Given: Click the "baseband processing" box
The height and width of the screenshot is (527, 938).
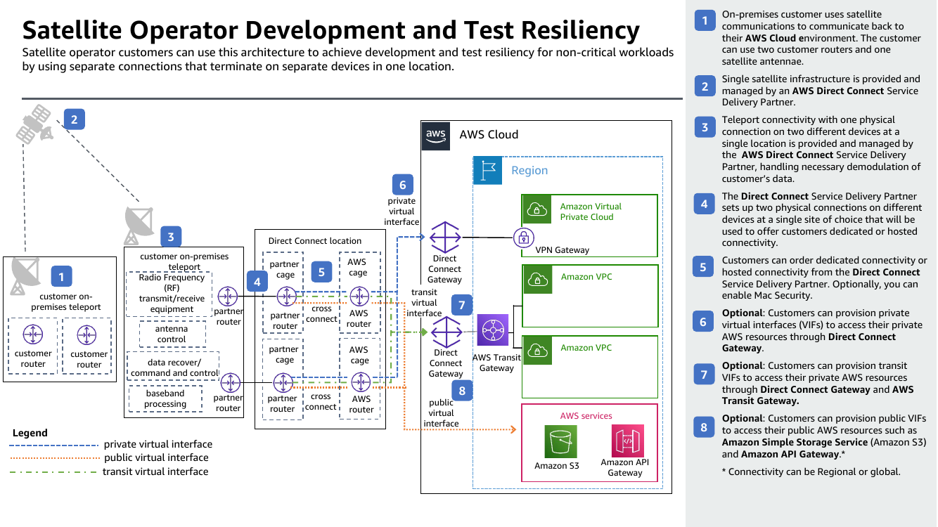Looking at the screenshot, I should pos(165,398).
